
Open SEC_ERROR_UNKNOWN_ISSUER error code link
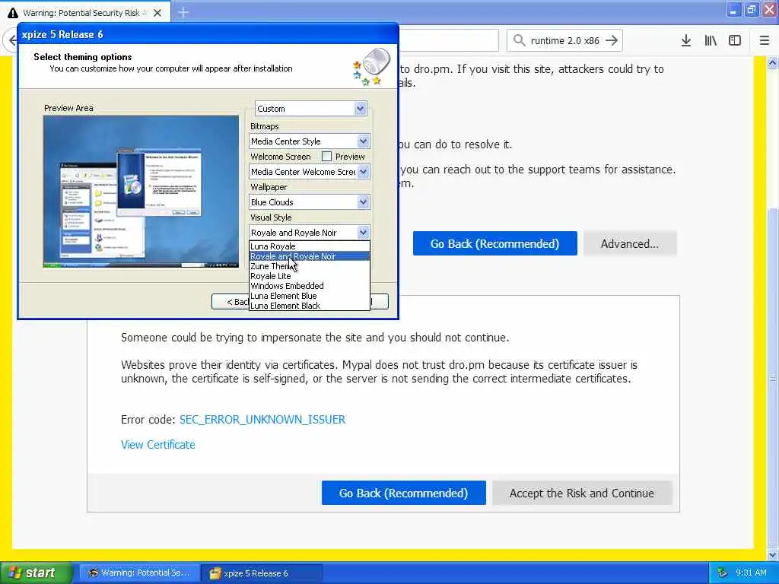[x=262, y=420]
